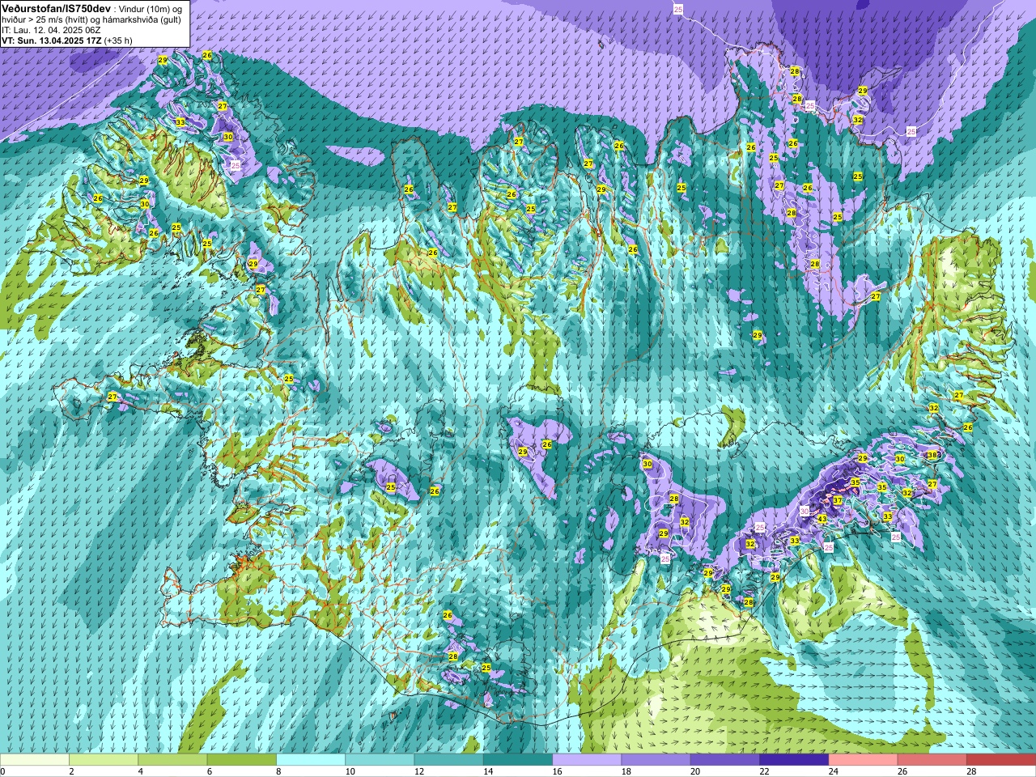Click the yellow gust label 37
Viewport: 1036px width, 777px height.
(838, 501)
